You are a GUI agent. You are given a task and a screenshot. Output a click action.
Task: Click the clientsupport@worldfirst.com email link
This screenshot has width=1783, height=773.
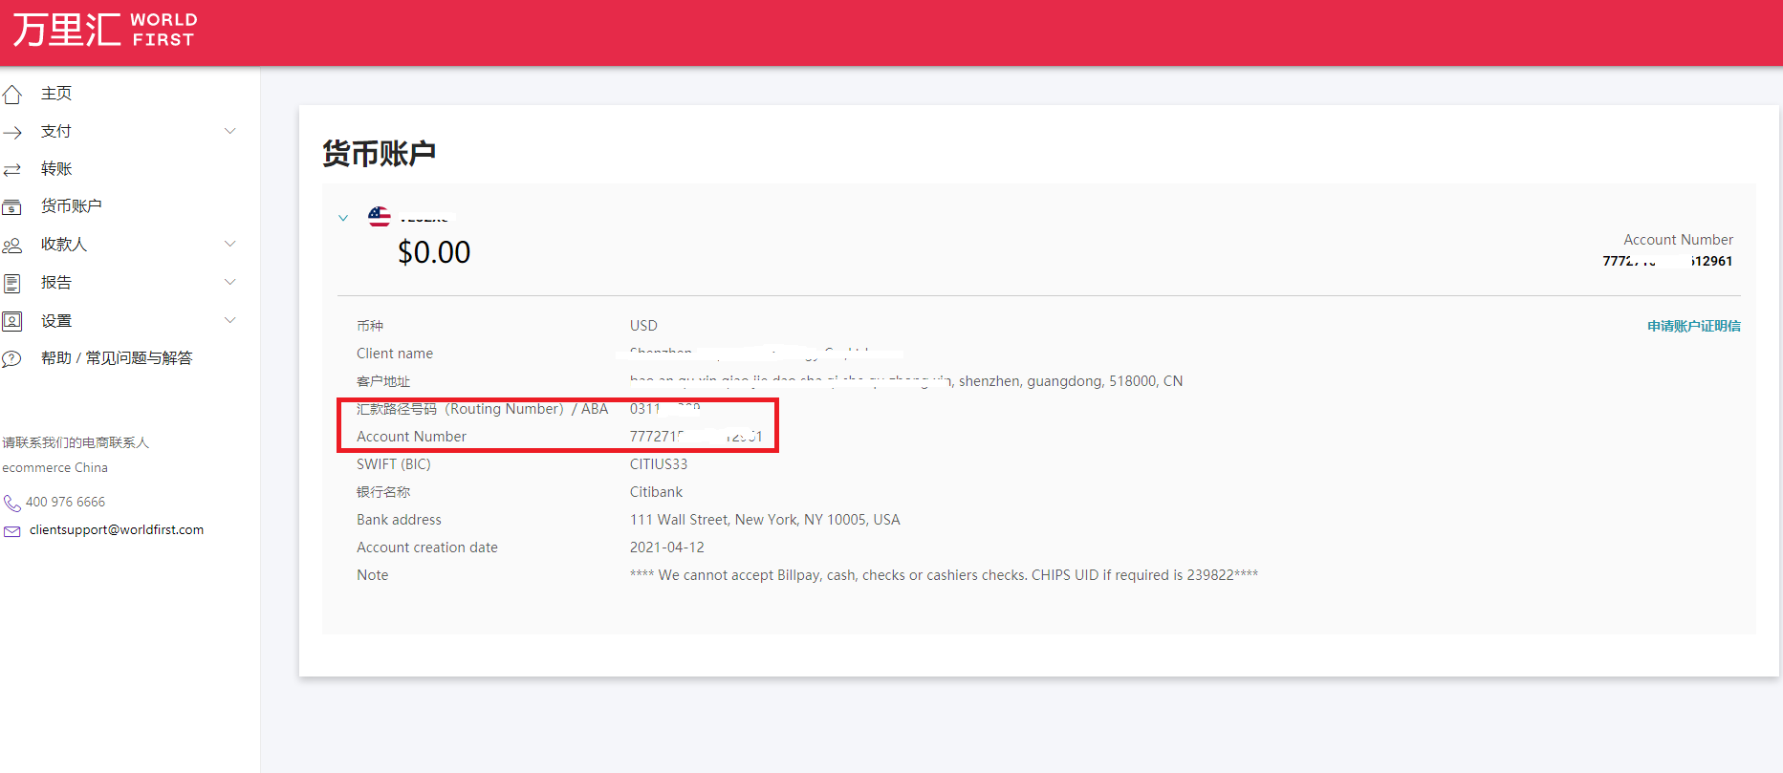tap(117, 530)
